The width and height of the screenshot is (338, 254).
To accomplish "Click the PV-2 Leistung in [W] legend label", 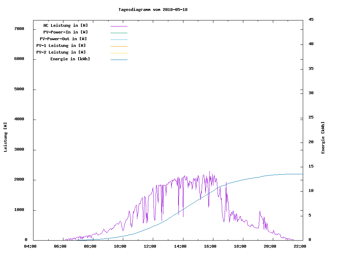I will click(61, 52).
